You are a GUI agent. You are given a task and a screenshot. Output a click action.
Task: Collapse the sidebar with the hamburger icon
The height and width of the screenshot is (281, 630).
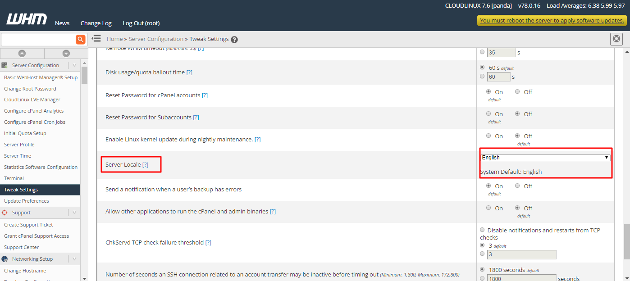click(x=96, y=38)
